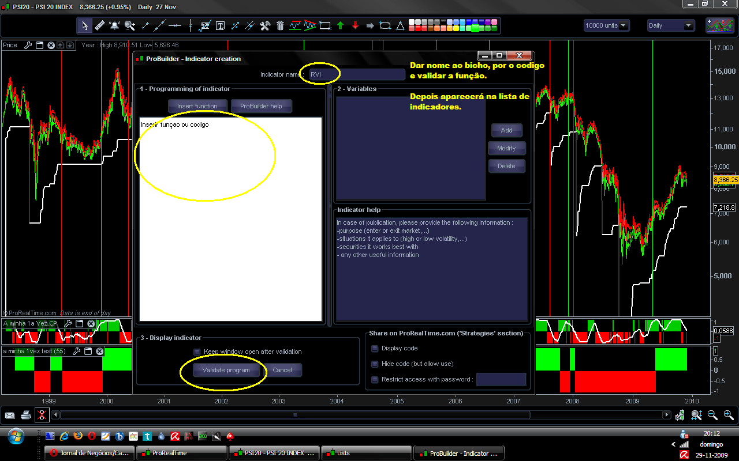Click the 'Add' variable button
This screenshot has width=739, height=461.
pos(507,130)
